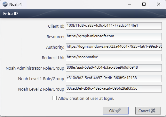The height and width of the screenshot is (117, 166).
Task: Click the Client Id label
Action: point(56,26)
